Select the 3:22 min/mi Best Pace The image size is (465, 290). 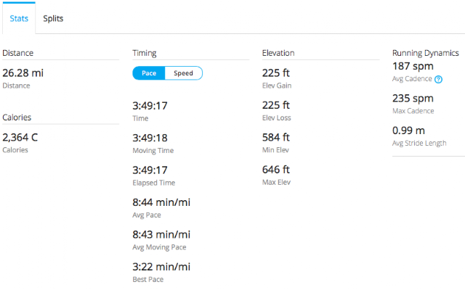[161, 267]
